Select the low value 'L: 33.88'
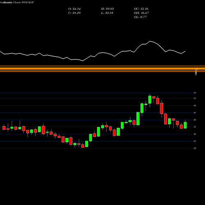Image resolution: width=205 pixels, height=205 pixels. pyautogui.click(x=107, y=13)
